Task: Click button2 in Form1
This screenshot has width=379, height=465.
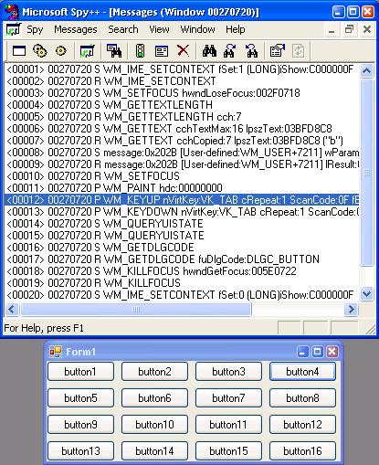Action: (154, 372)
